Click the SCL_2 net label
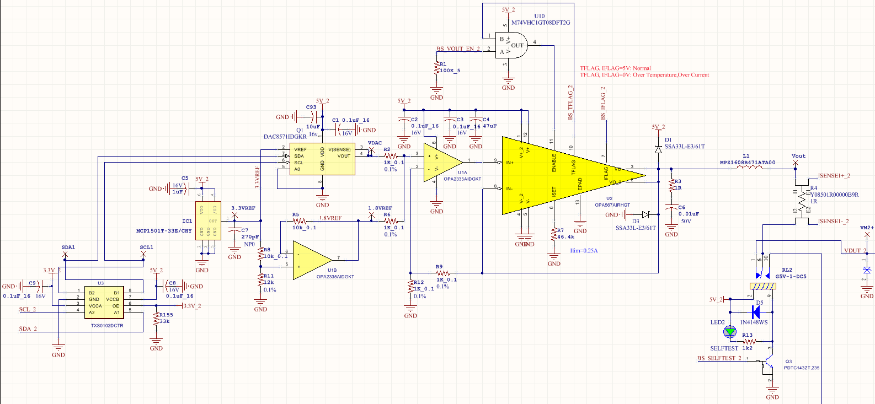The height and width of the screenshot is (404, 875). click(28, 309)
